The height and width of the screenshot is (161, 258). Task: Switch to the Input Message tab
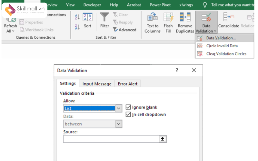tap(97, 84)
